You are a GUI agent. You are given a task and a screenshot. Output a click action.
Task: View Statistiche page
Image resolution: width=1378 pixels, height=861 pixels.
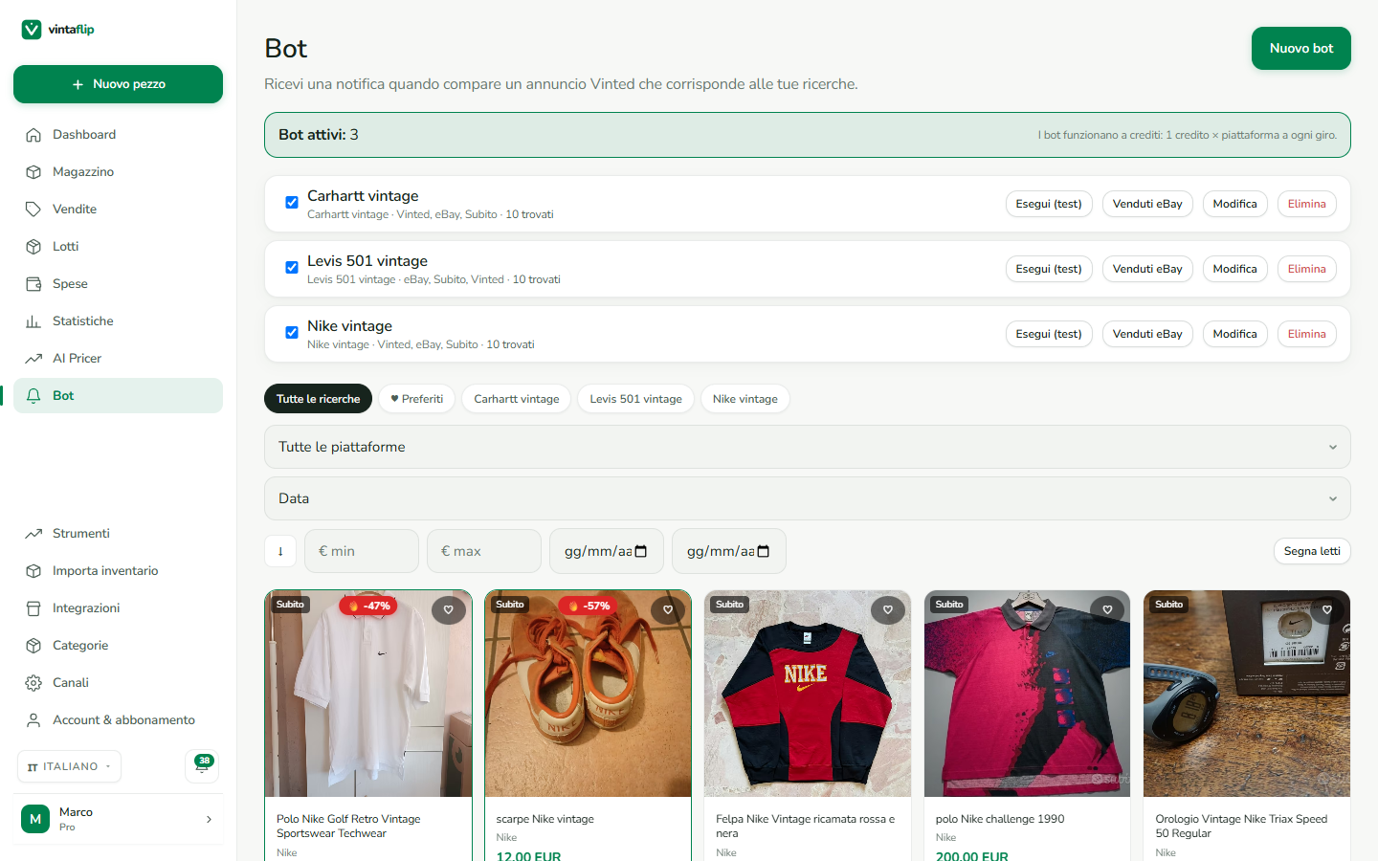(118, 321)
